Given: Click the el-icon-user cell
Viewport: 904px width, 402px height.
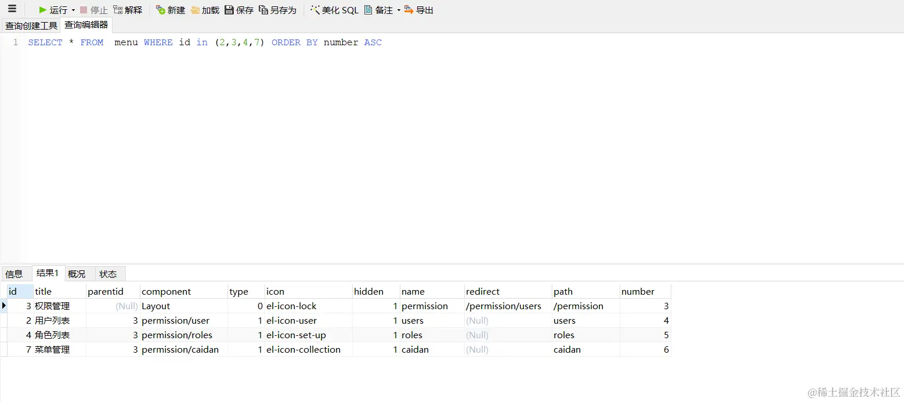Looking at the screenshot, I should [309, 320].
